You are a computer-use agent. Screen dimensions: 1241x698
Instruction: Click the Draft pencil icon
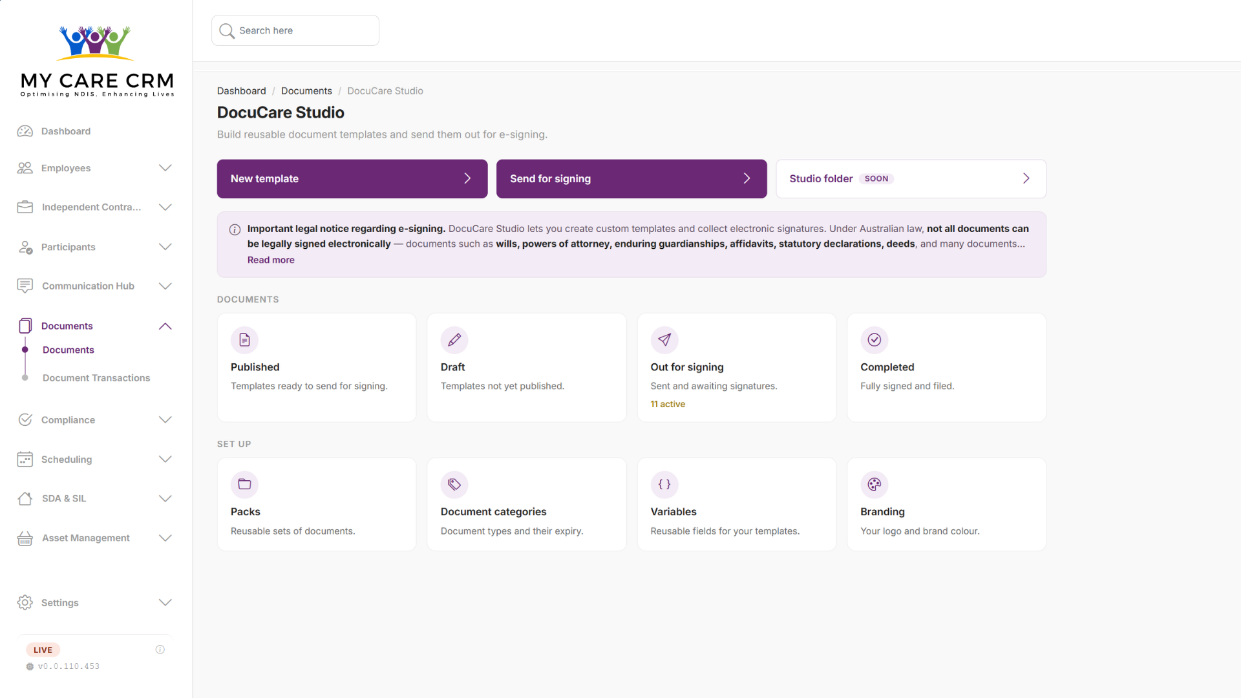[454, 340]
